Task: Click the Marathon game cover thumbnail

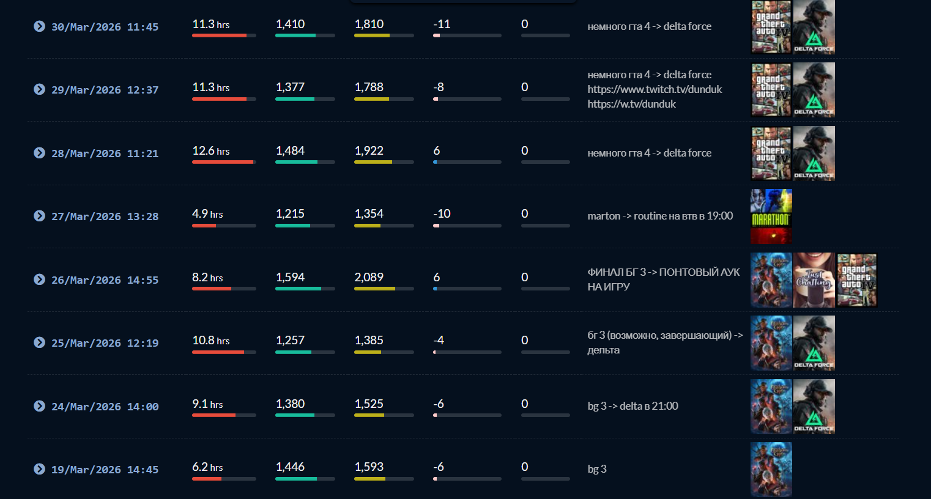Action: pyautogui.click(x=771, y=216)
